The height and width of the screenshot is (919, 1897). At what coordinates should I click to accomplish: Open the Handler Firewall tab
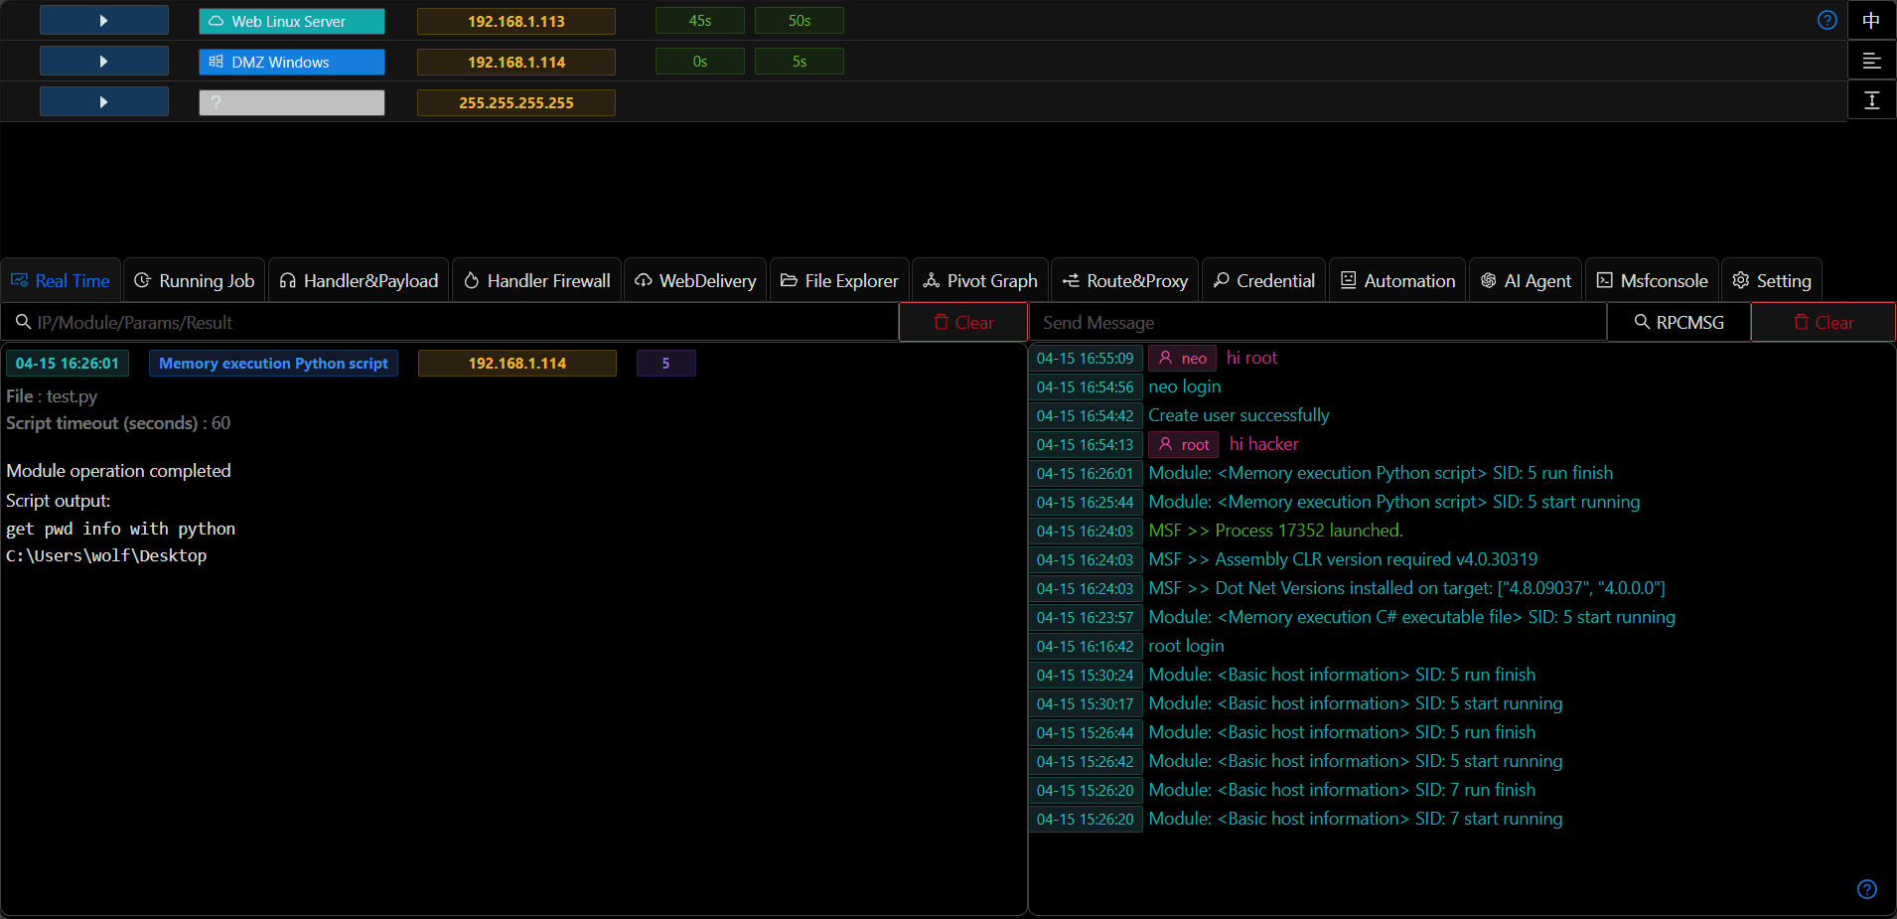537,281
